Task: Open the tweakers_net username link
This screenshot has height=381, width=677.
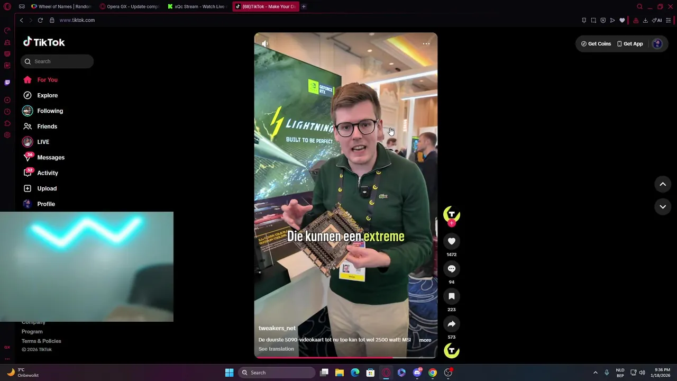Action: [277, 328]
